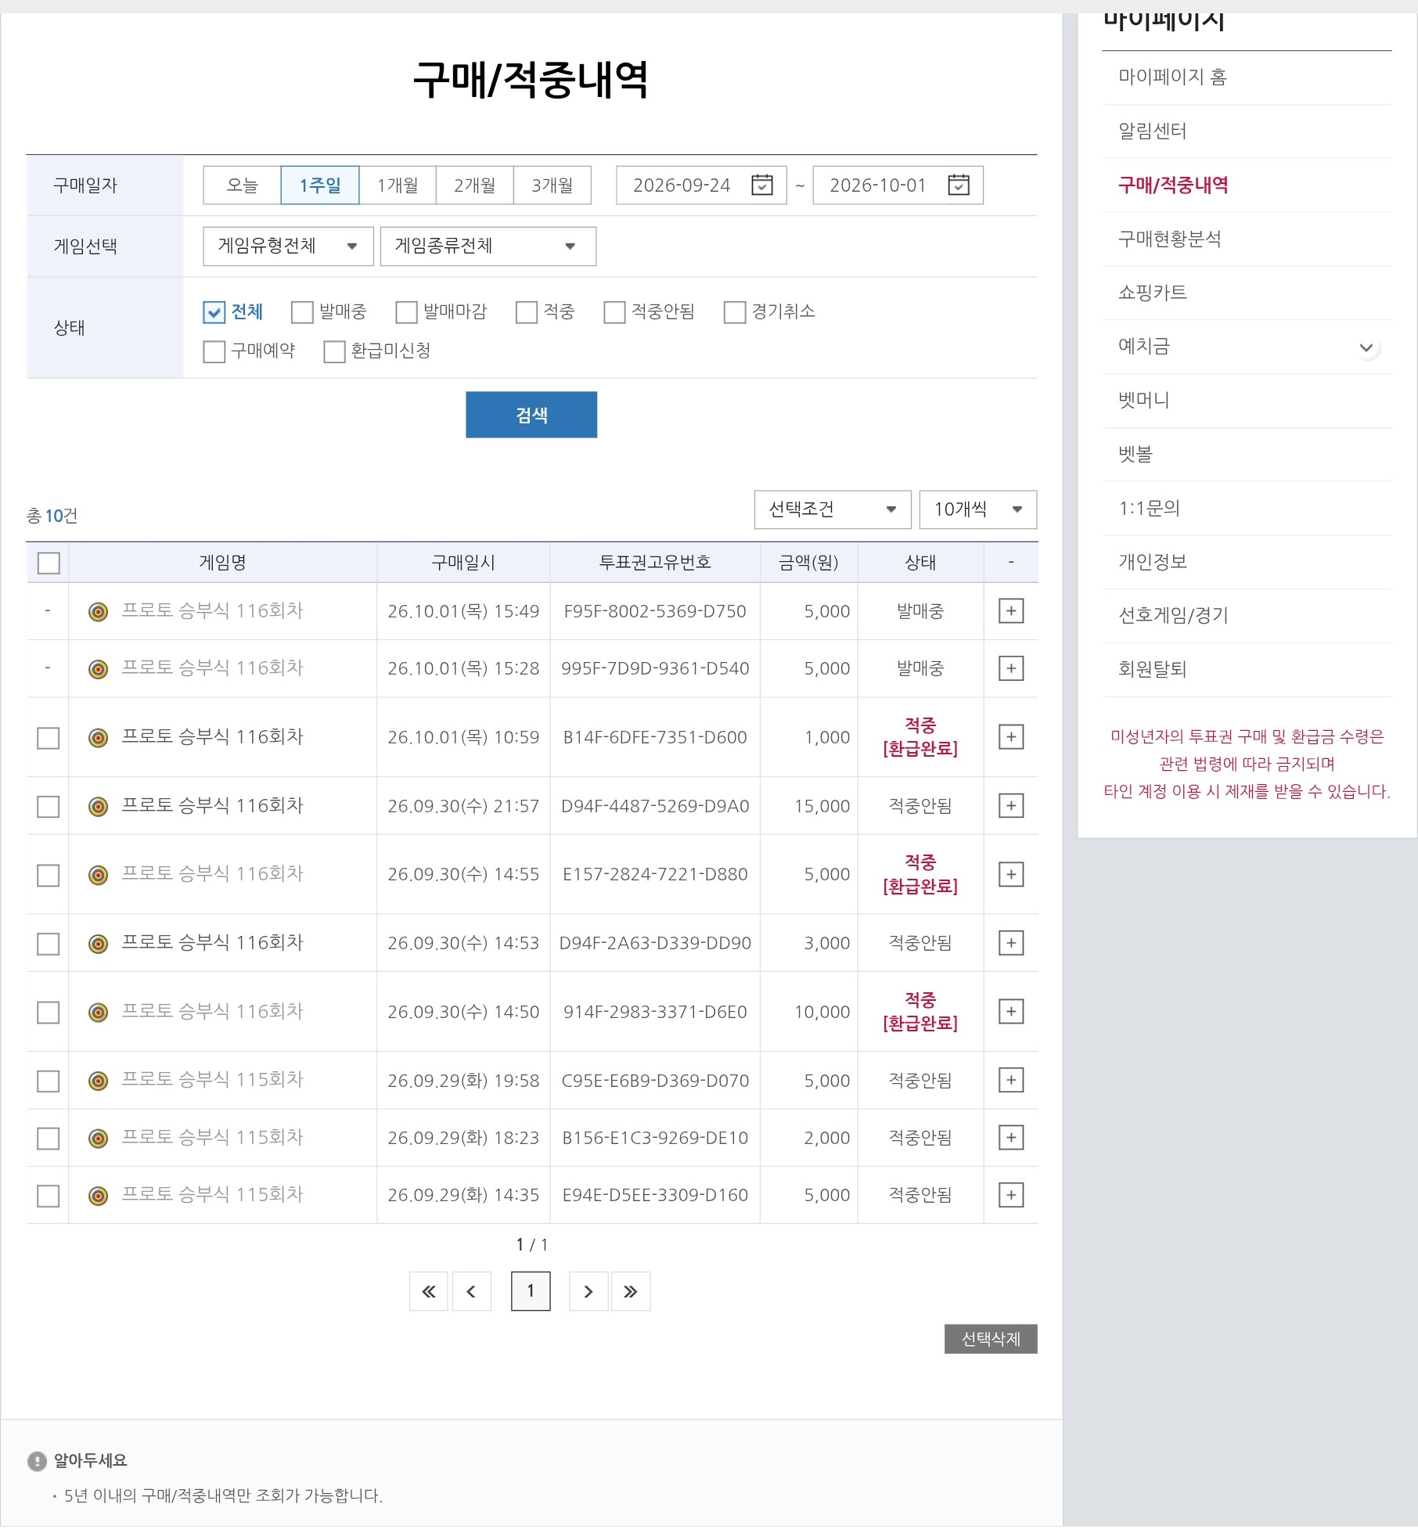Viewport: 1418px width, 1540px height.
Task: Click the next page arrow
Action: pyautogui.click(x=588, y=1291)
